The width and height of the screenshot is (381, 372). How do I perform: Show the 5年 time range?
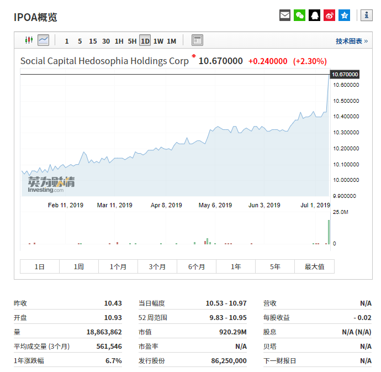click(x=275, y=266)
